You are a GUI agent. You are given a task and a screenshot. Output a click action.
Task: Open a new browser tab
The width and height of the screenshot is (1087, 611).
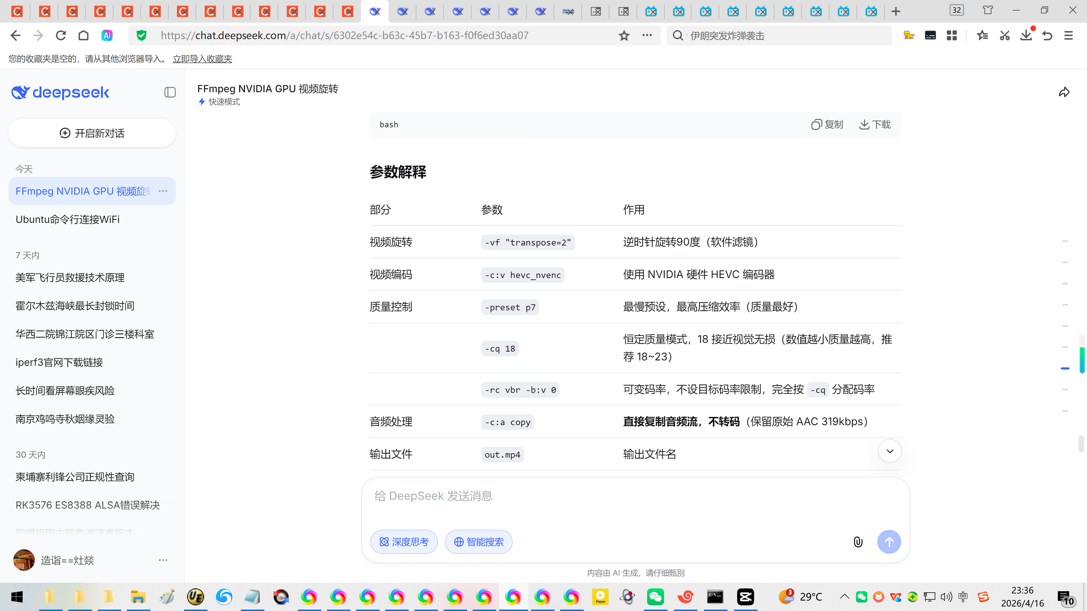(895, 11)
